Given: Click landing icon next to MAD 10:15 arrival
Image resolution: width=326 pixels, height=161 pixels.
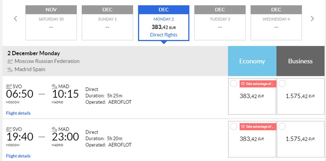Looking at the screenshot, I should [54, 86].
